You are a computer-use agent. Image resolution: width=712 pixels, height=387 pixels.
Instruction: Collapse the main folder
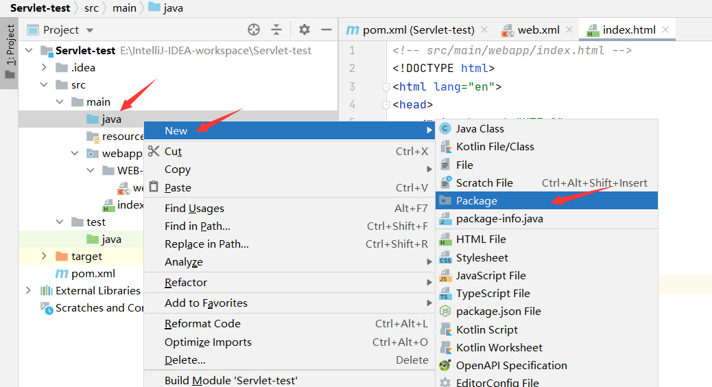point(60,102)
